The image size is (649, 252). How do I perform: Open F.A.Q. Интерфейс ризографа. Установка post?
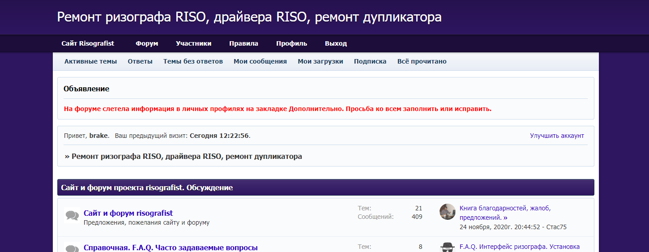520,247
